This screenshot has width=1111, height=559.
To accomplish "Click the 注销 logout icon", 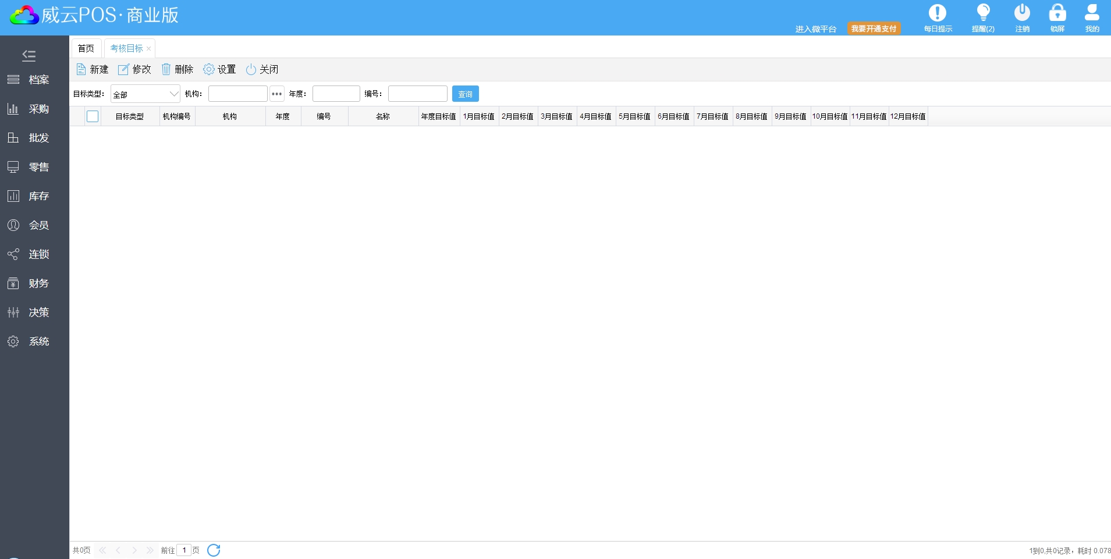I will click(x=1022, y=17).
